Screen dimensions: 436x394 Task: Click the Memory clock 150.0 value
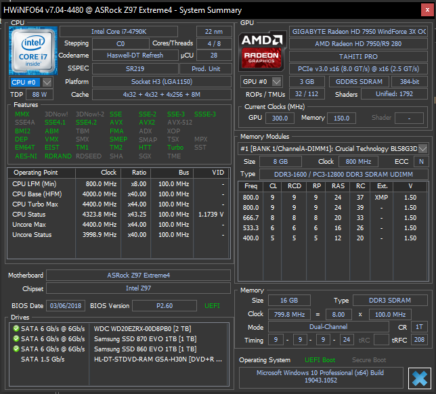tap(341, 118)
